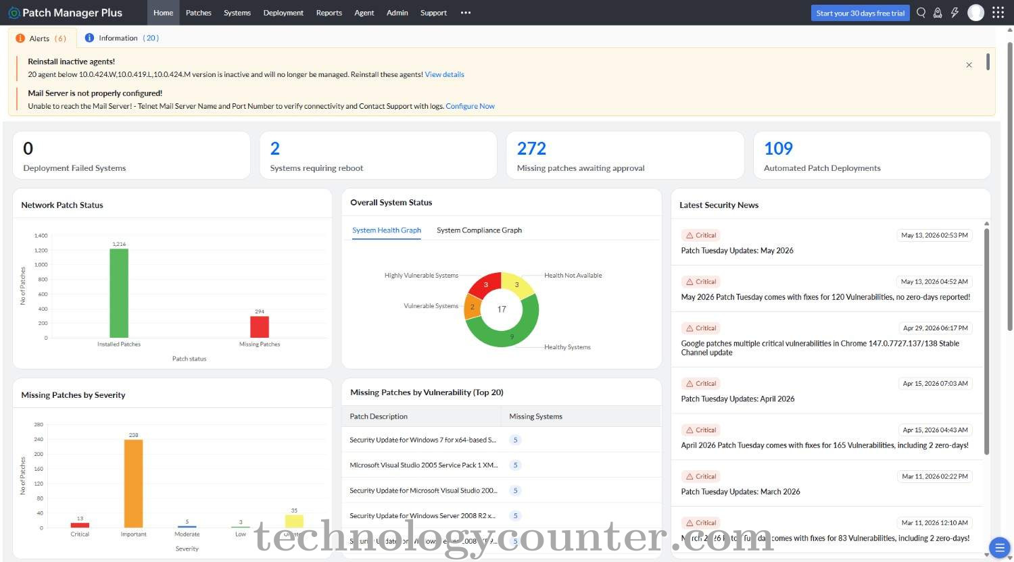The image size is (1014, 562).
Task: Open the 272 Missing patches awaiting approval count
Action: click(x=531, y=149)
